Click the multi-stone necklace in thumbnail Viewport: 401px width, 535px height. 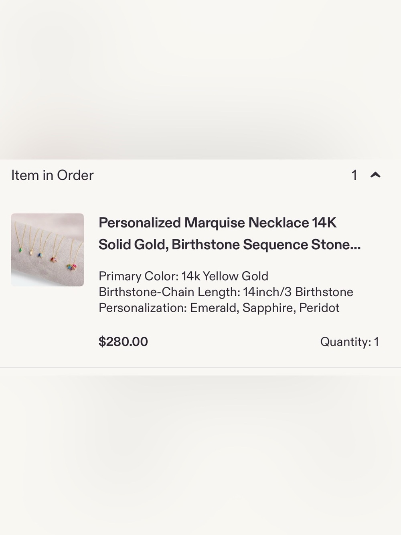pyautogui.click(x=72, y=266)
